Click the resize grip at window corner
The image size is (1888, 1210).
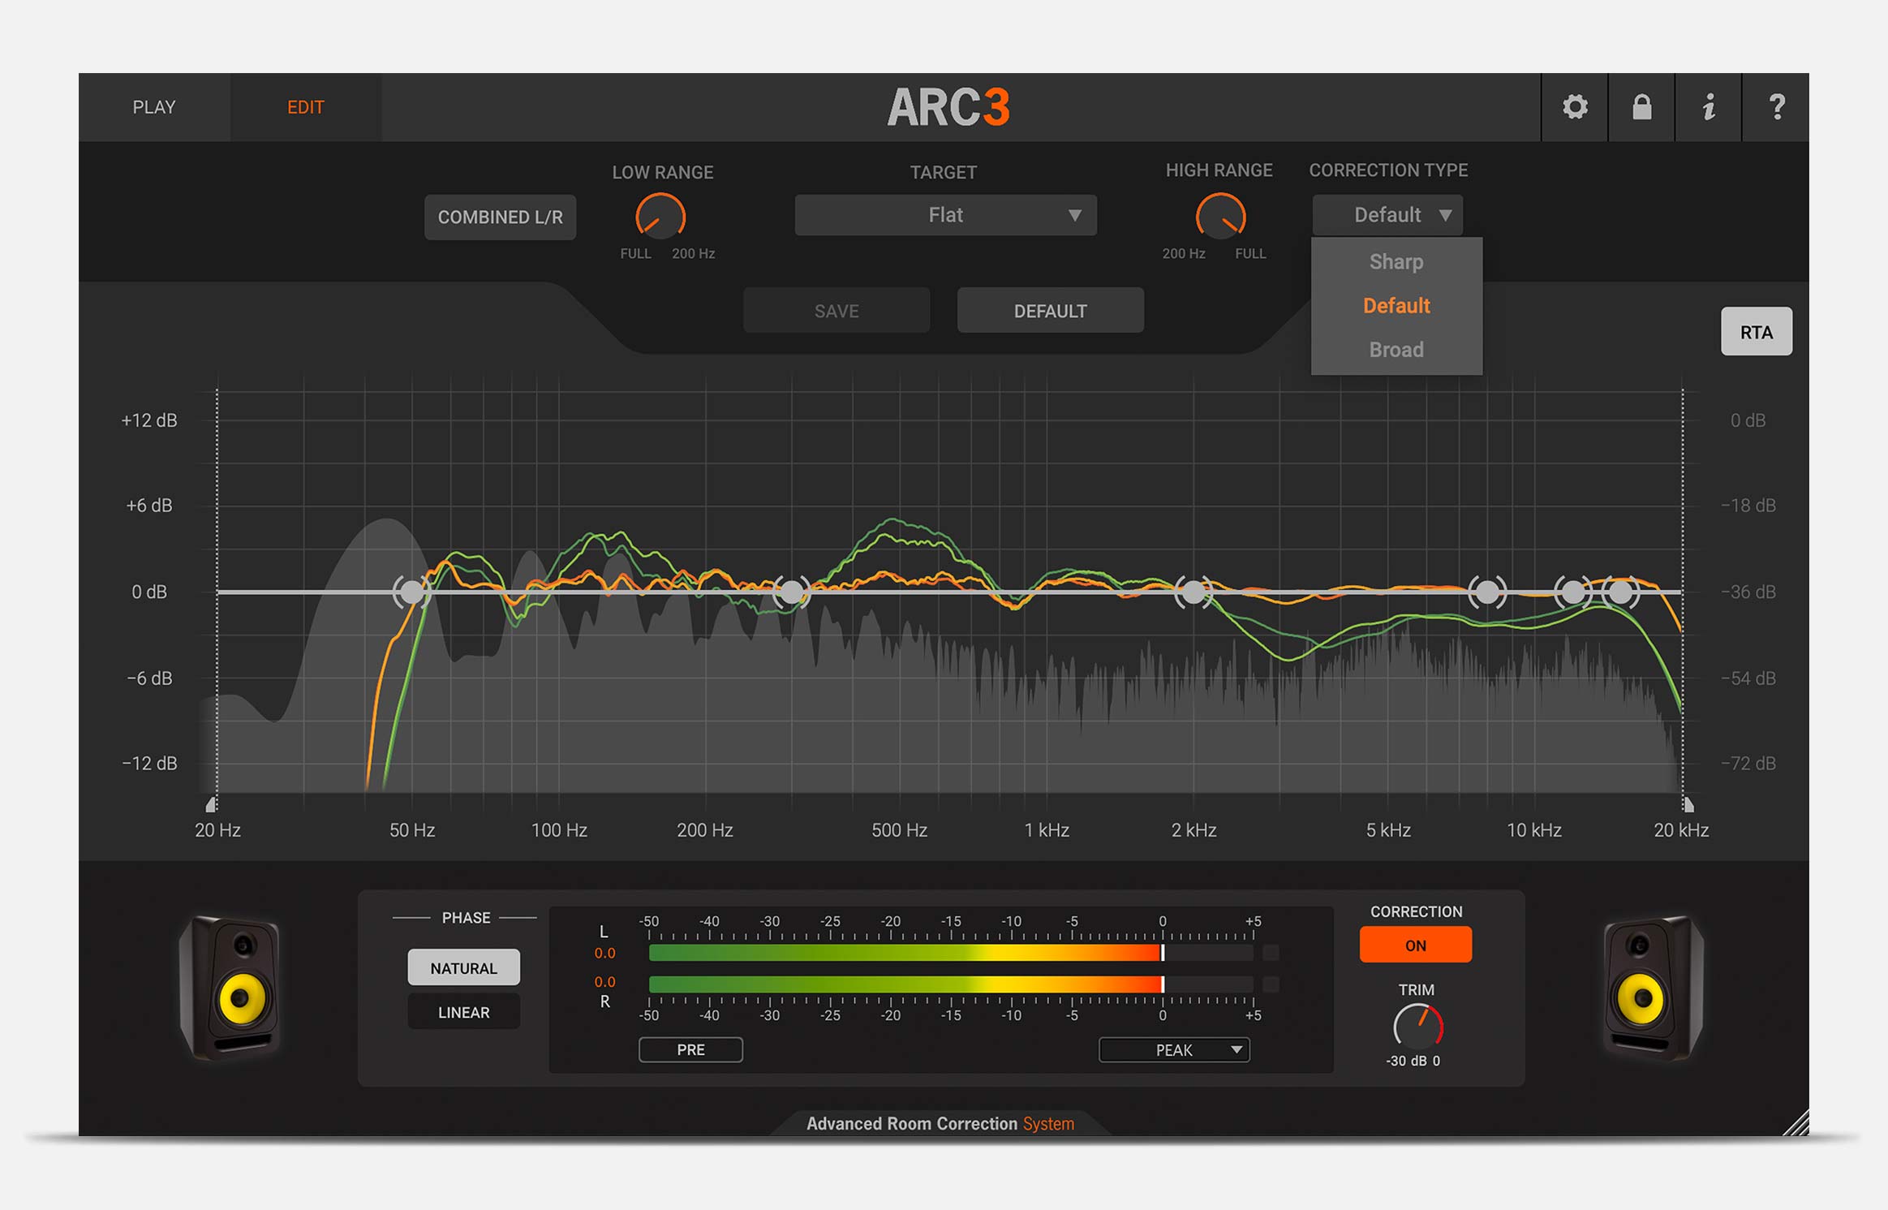(x=1796, y=1122)
